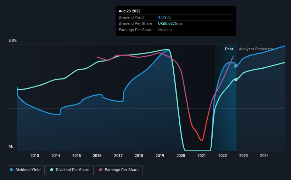
Task: Select the 2024 label on the x-axis
Action: pos(264,156)
